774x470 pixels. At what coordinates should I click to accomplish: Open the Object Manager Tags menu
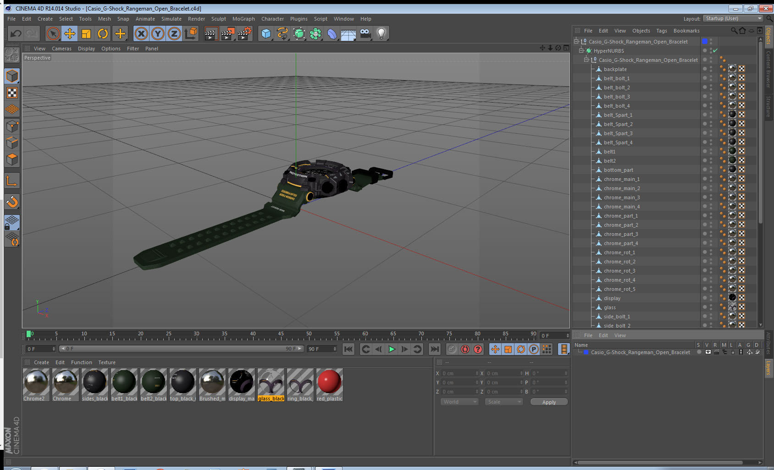click(x=661, y=31)
